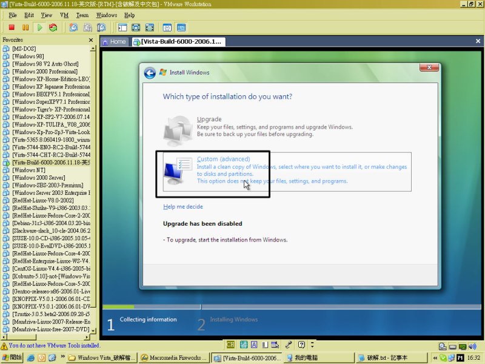485x364 pixels.
Task: Select [Vista-5744-ENG-RC2] favorite entry
Action: tap(47, 147)
